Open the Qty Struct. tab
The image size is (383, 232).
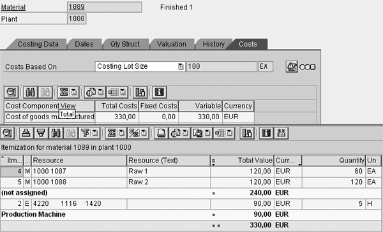pos(125,44)
